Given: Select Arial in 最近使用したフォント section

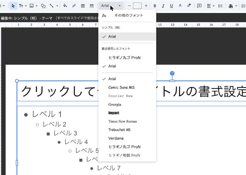Looking at the screenshot, I should click(127, 66).
